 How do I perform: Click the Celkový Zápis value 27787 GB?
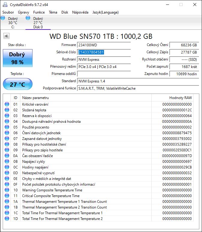tap(184, 52)
